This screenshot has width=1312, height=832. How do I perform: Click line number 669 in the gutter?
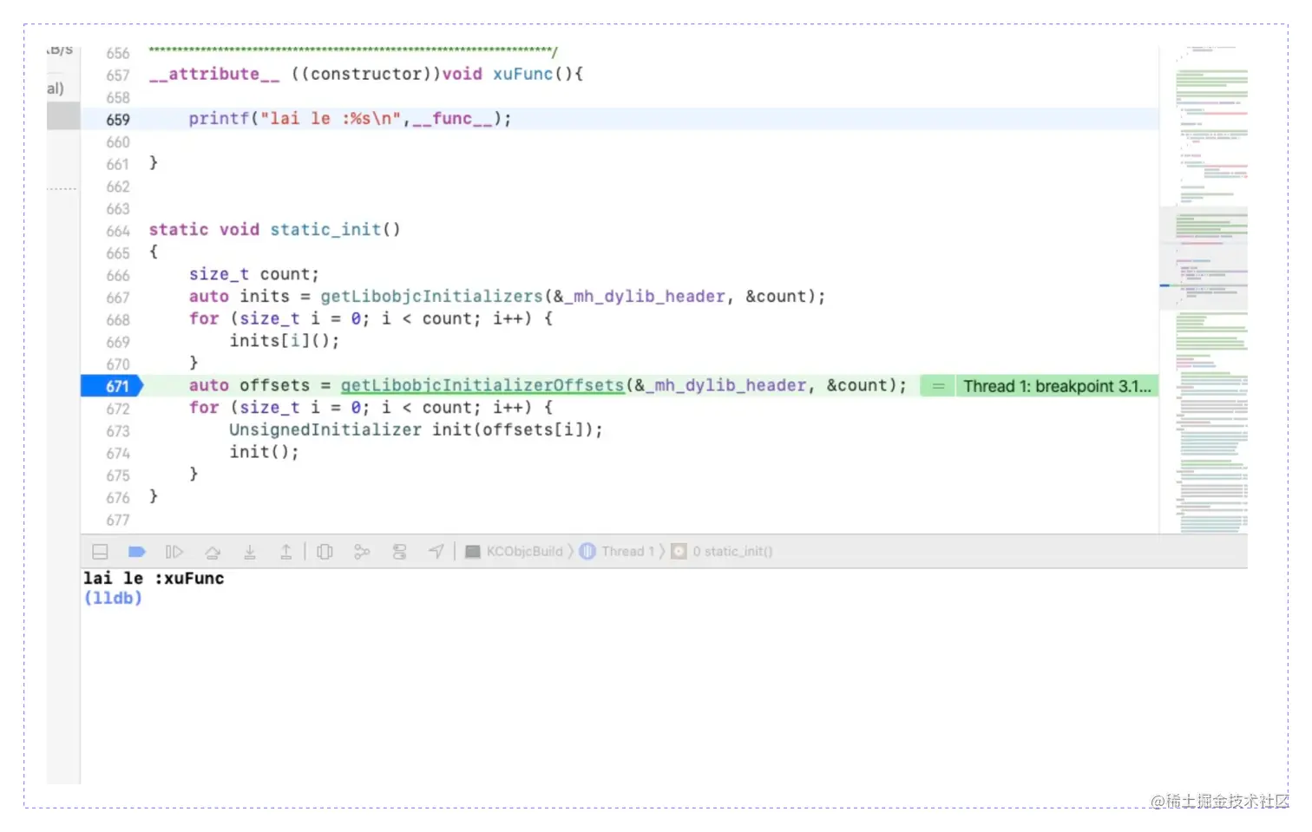click(x=118, y=342)
